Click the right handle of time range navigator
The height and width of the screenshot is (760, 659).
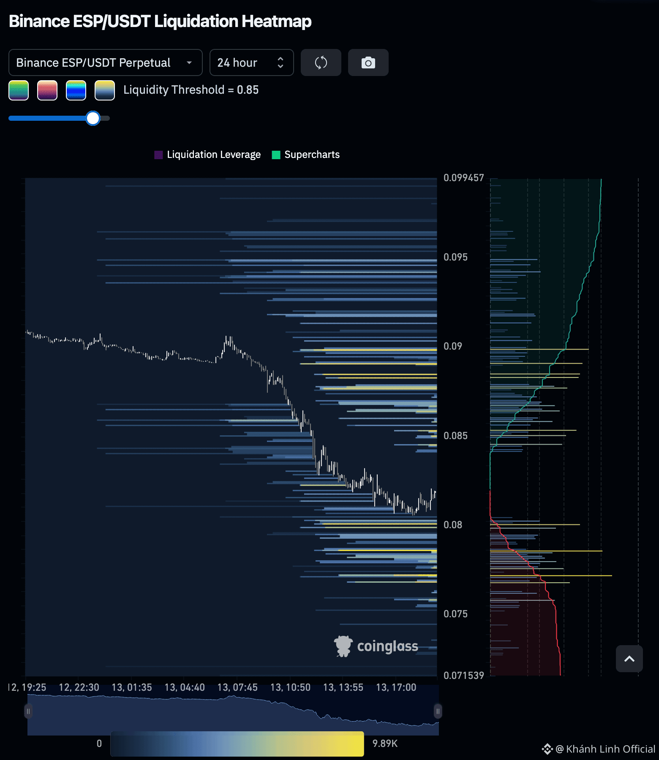tap(438, 711)
